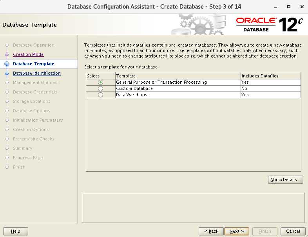Viewport: 308px width, 237px height.
Task: Click the Database Identification step bullet icon
Action: (7, 74)
